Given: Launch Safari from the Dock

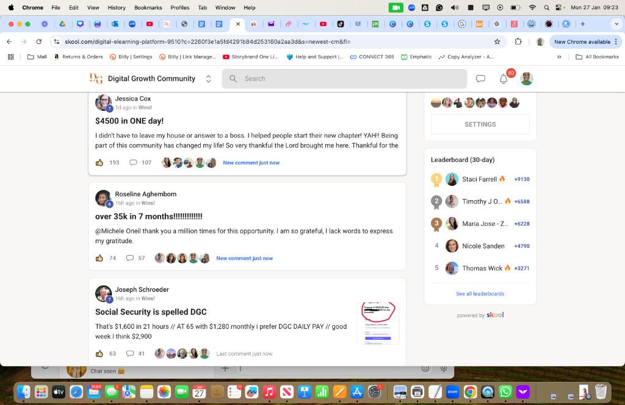Looking at the screenshot, I should (x=76, y=392).
